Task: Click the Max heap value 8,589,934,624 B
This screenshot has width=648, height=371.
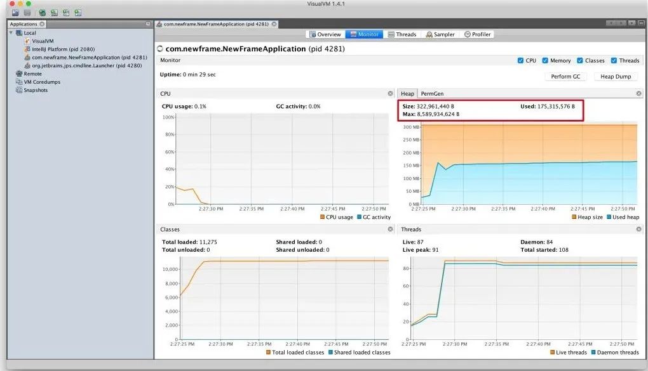Action: (x=438, y=114)
